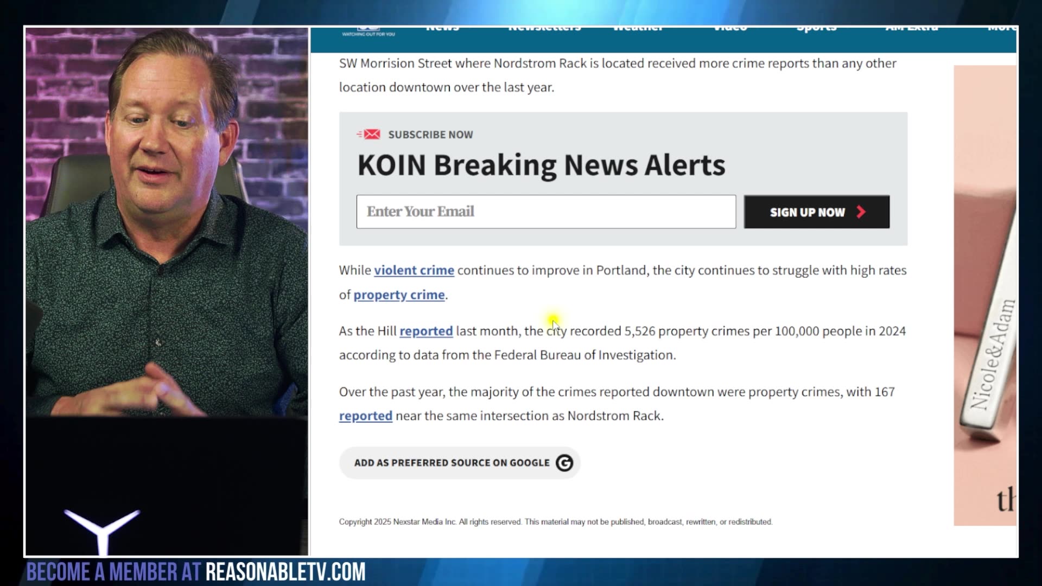Add KOIN as preferred source on Google

click(x=460, y=463)
